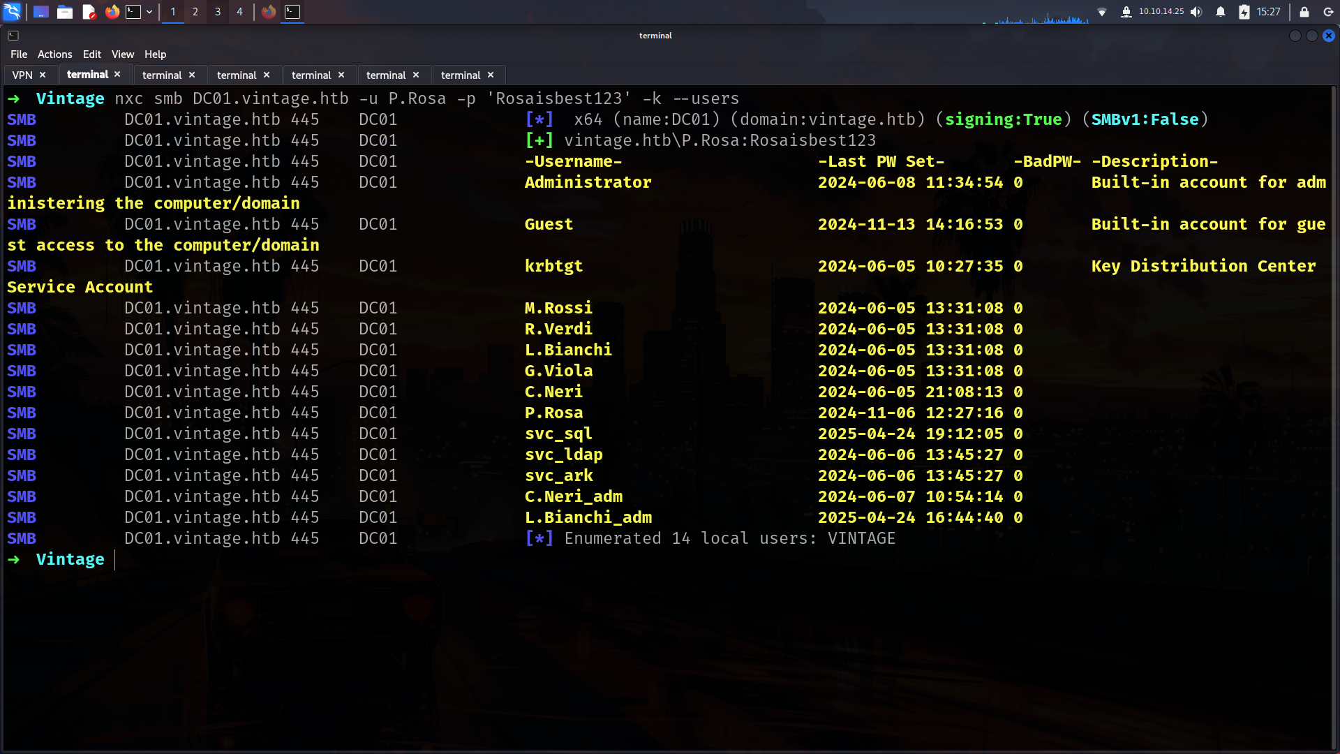Click the L.Bianchi_adm username
The image size is (1340, 754).
(x=588, y=517)
